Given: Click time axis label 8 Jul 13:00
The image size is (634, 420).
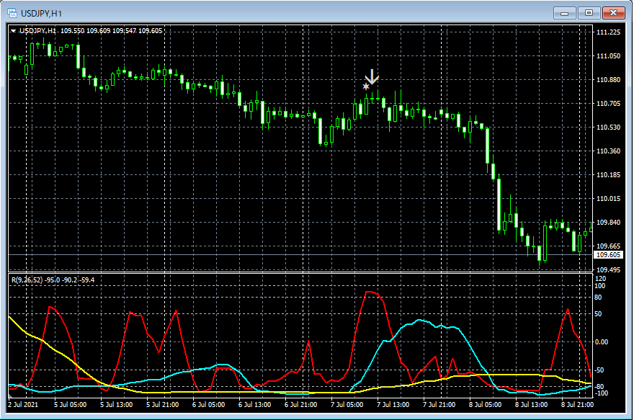Looking at the screenshot, I should click(531, 405).
